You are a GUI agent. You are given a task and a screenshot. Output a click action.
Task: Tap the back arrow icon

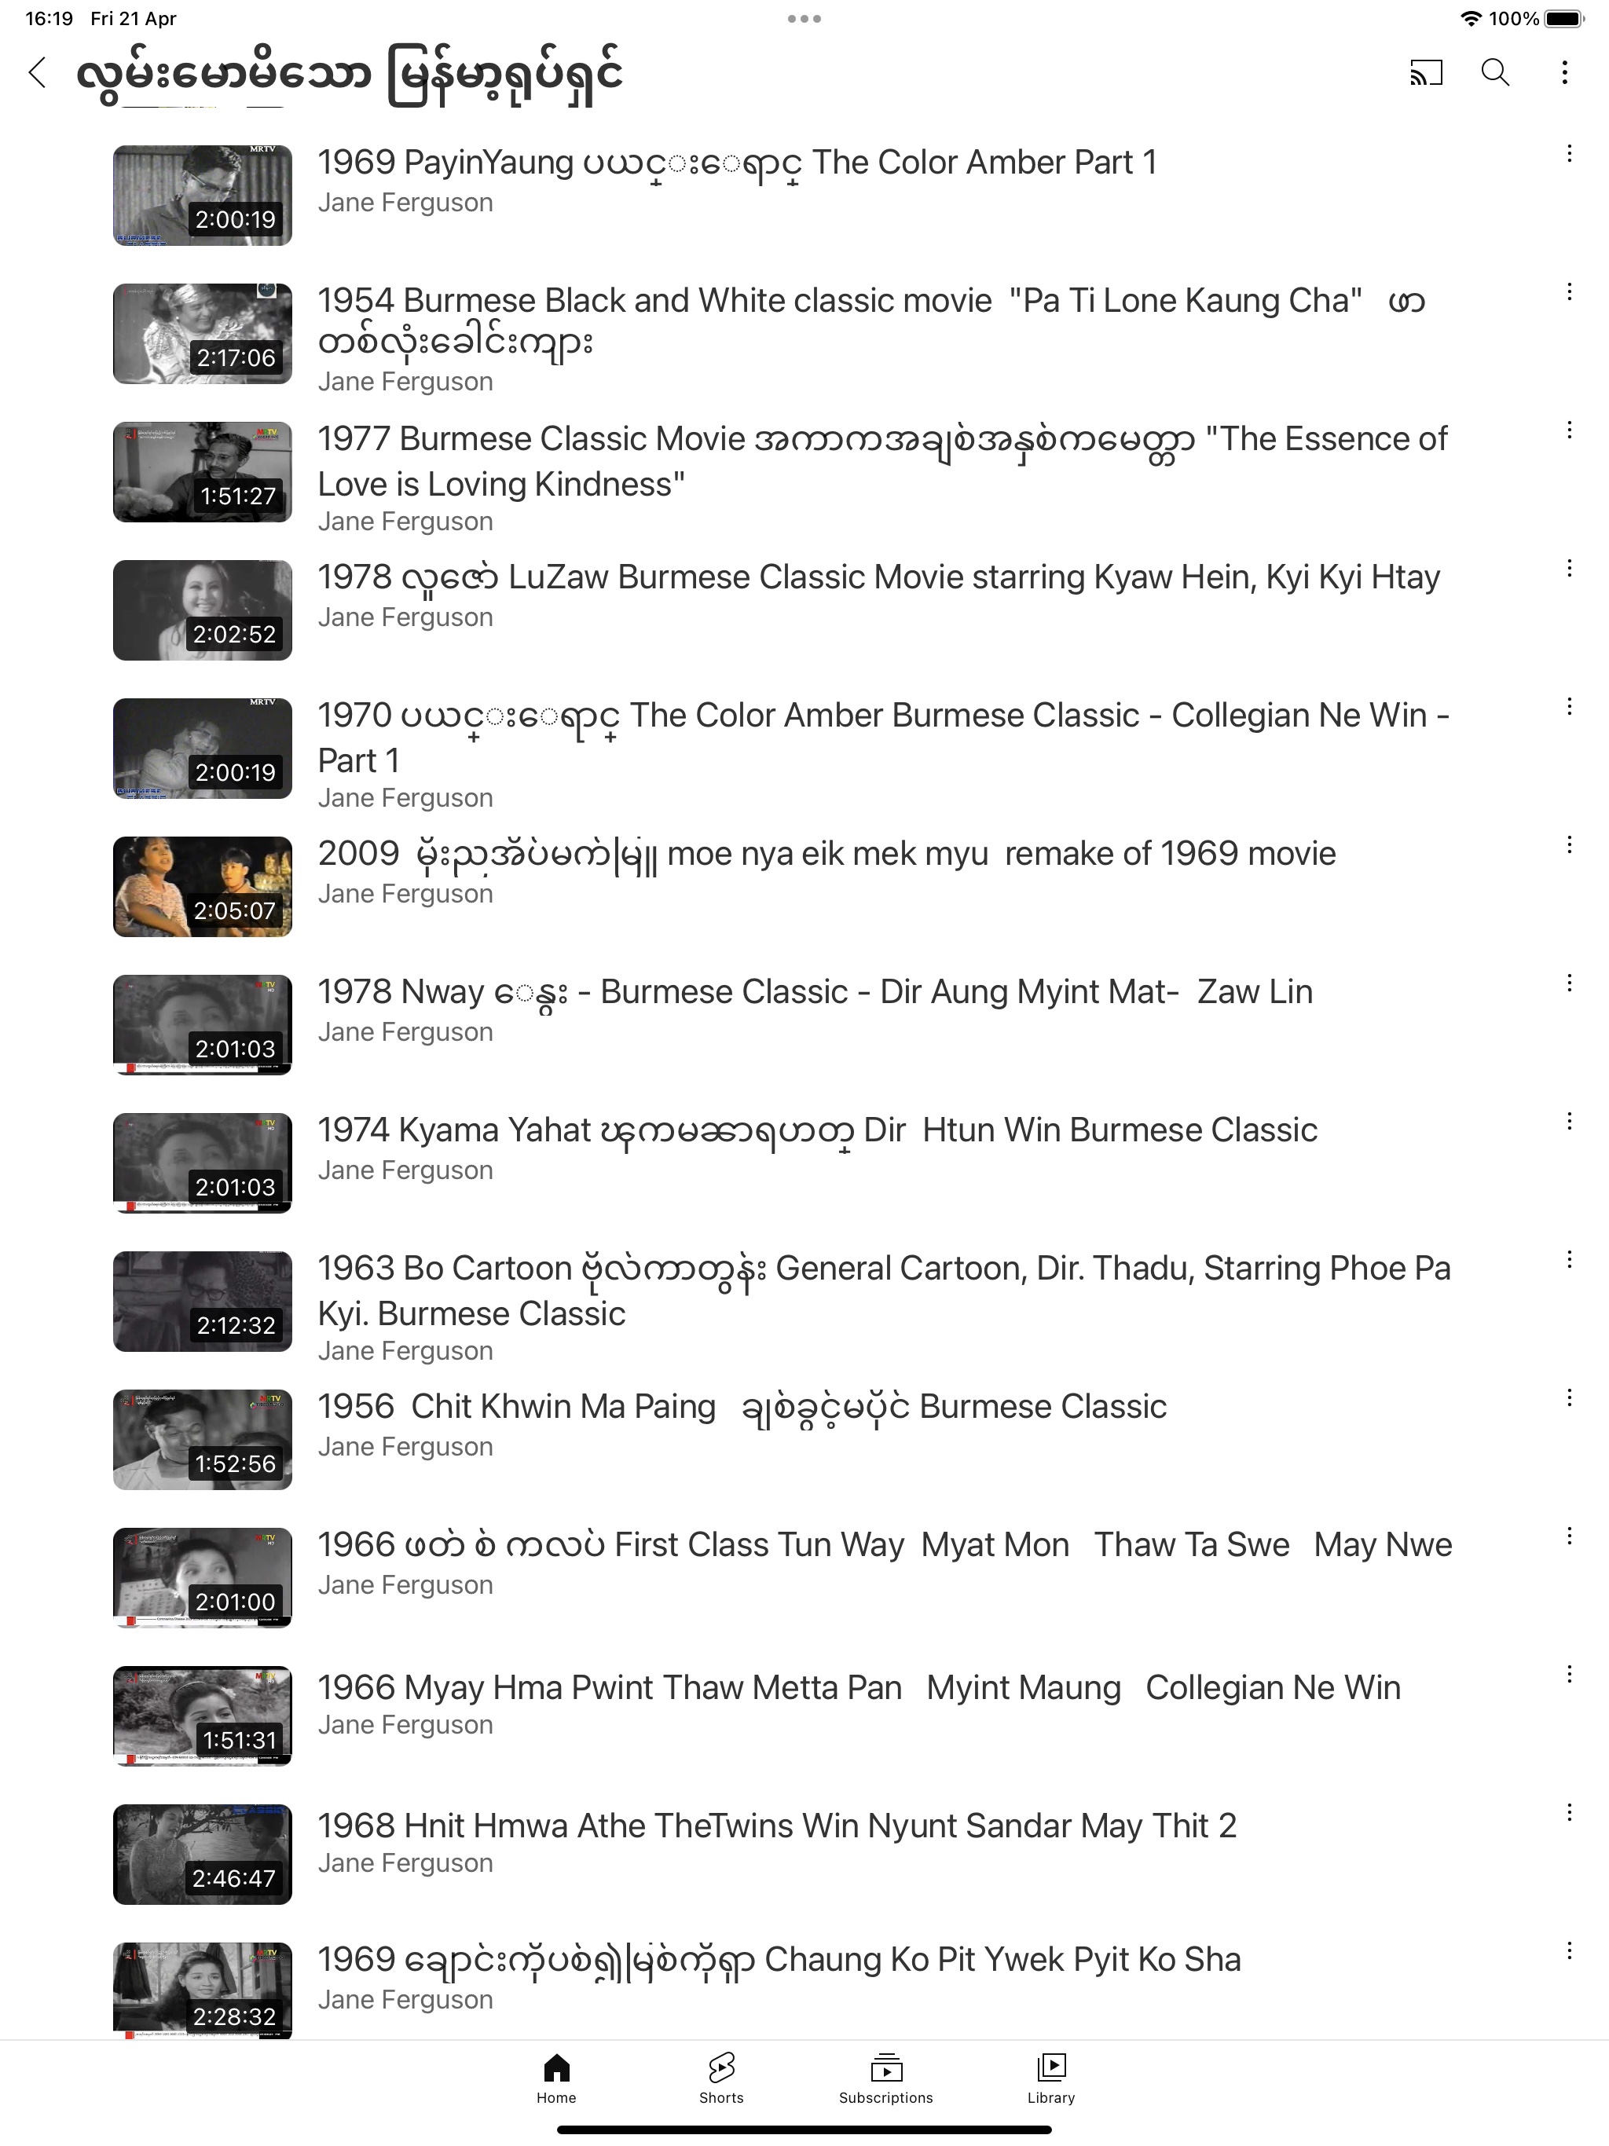38,73
